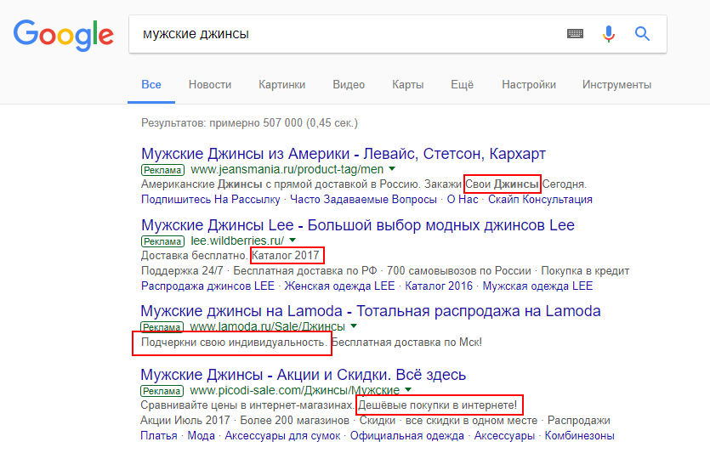Screen dimensions: 710x453
Task: Click the www.jeansmania.ru/product-tag/men URL
Action: point(287,170)
